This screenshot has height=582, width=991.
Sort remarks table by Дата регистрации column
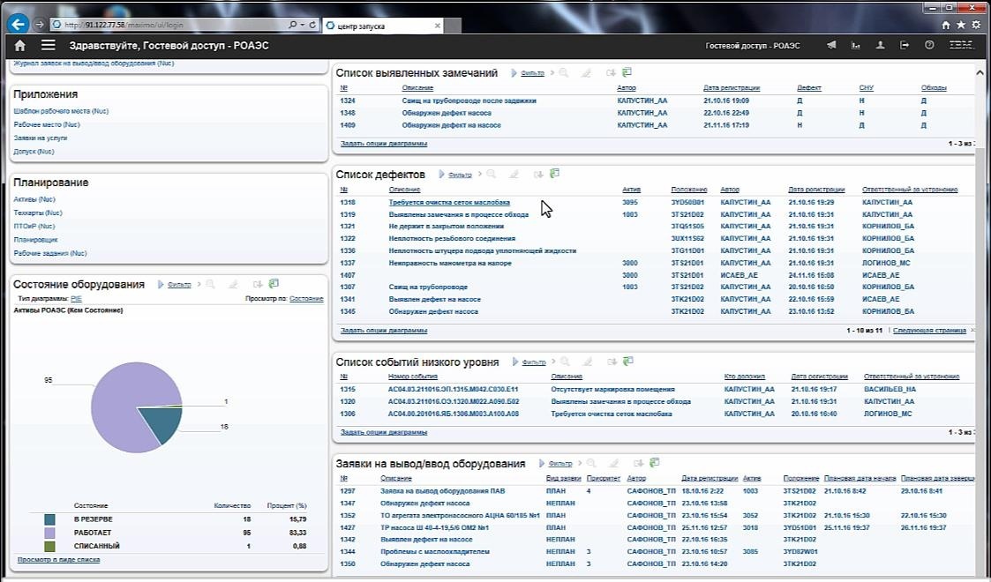coord(732,88)
